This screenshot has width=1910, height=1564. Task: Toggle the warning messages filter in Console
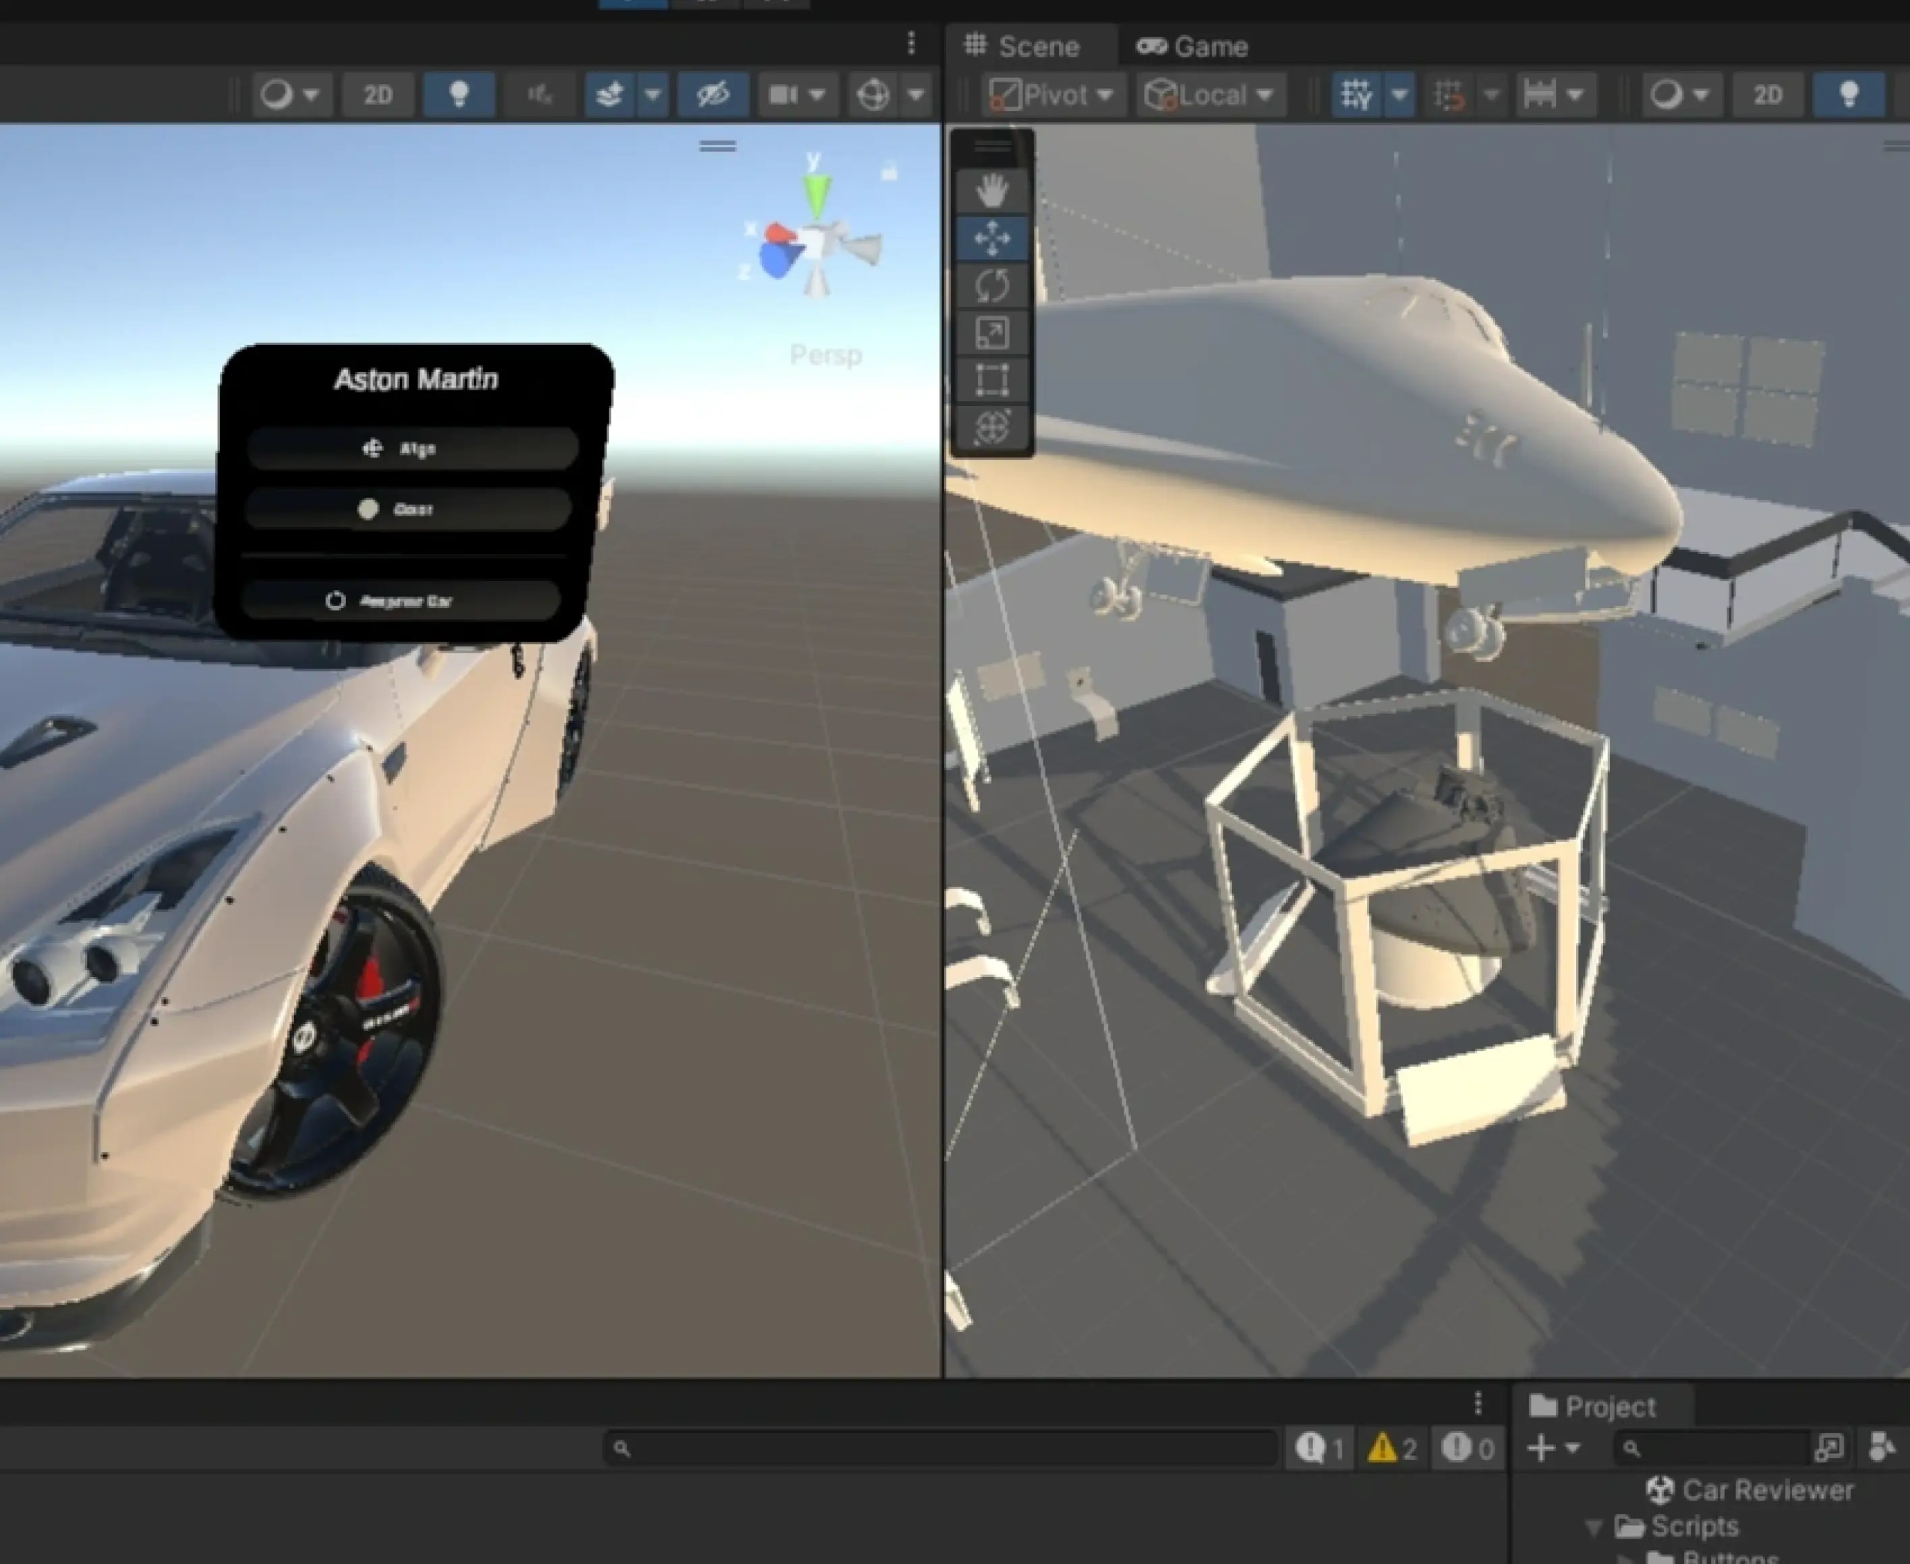coord(1393,1449)
